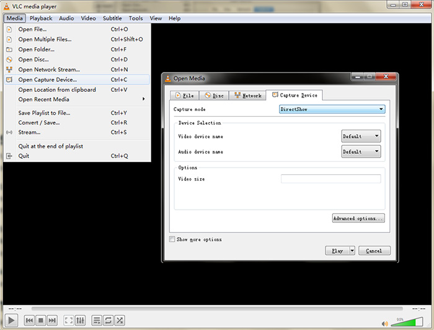Image resolution: width=434 pixels, height=330 pixels.
Task: Open the Help menu
Action: pos(175,18)
